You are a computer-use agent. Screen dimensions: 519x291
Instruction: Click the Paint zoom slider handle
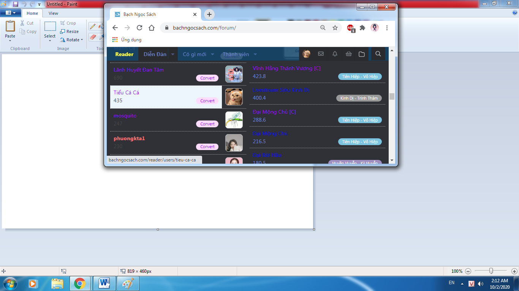pyautogui.click(x=491, y=271)
